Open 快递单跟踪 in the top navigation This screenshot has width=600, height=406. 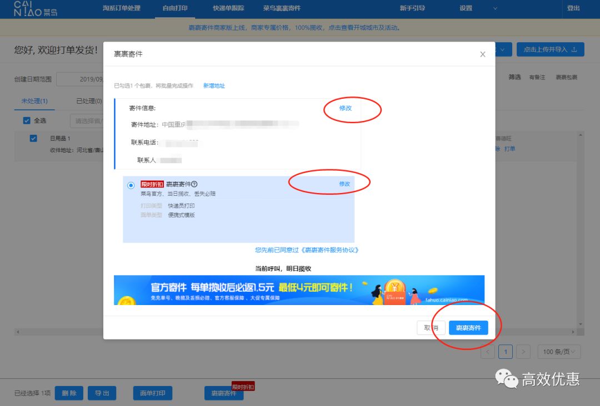coord(228,8)
